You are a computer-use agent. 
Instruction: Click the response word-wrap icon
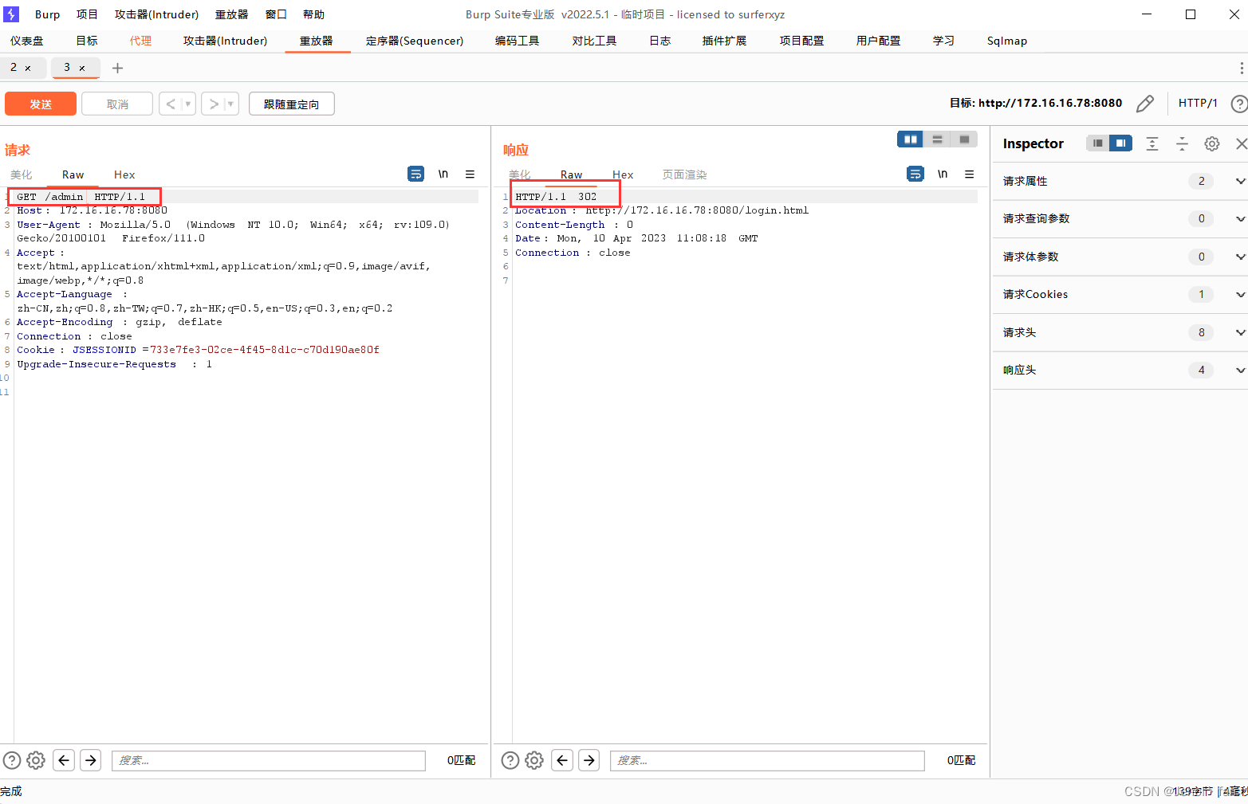coord(915,174)
